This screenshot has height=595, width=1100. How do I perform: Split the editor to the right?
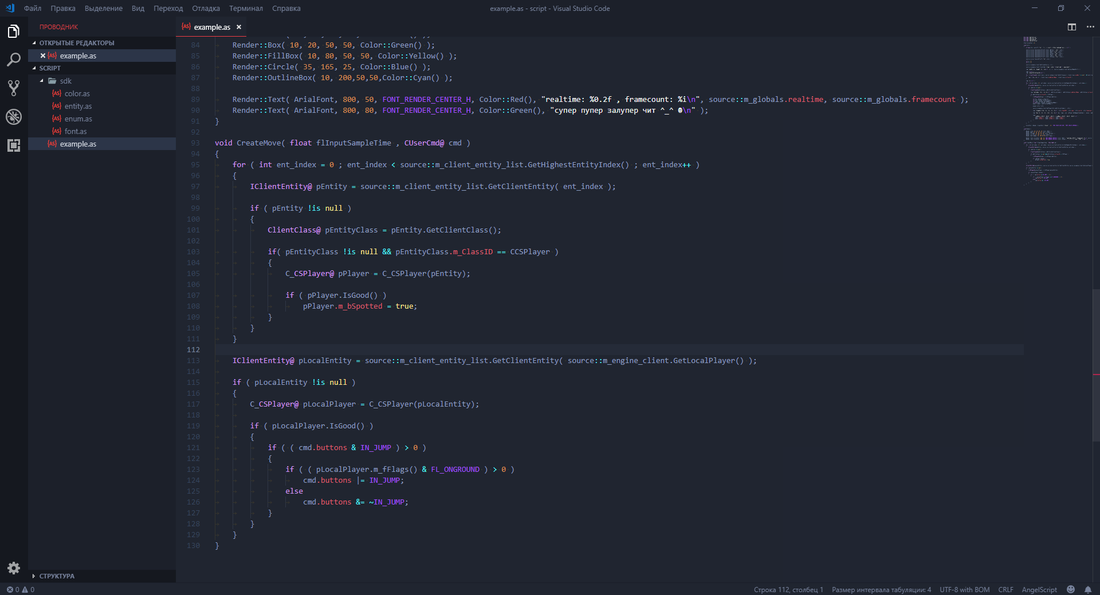coord(1072,27)
